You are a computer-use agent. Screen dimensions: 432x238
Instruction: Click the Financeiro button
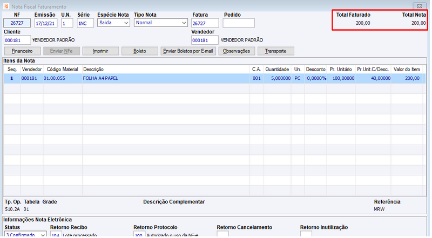(23, 51)
